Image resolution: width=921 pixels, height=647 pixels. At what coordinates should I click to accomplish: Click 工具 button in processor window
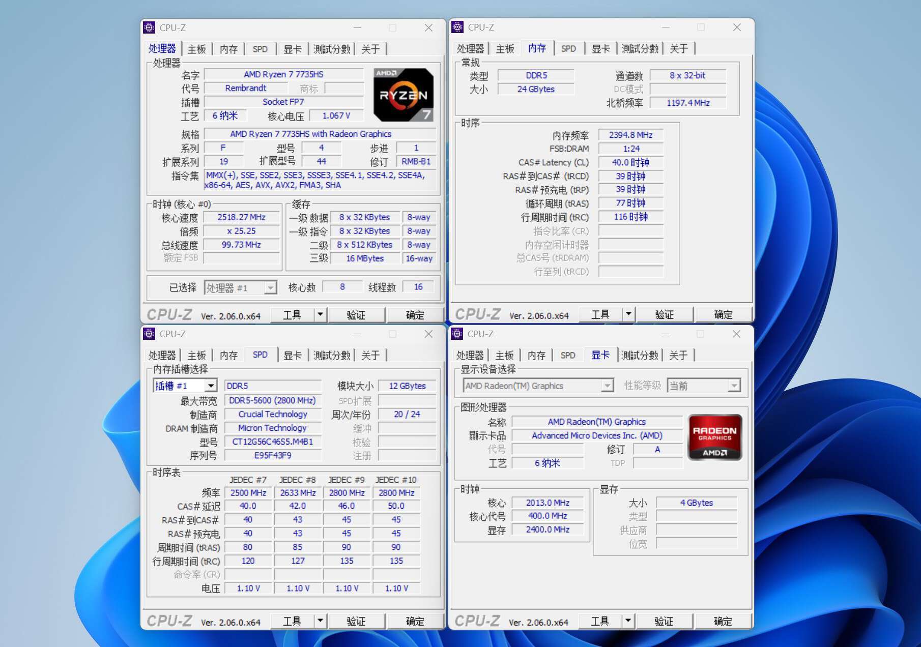click(292, 315)
